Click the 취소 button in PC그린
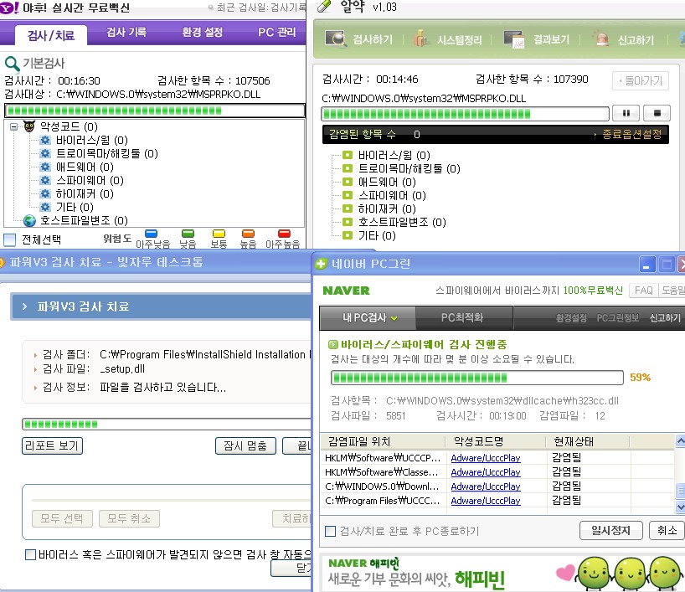 point(667,530)
